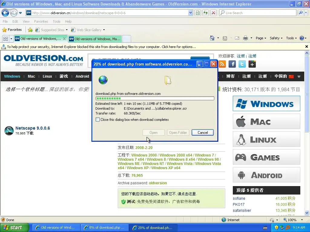The image size is (310, 232).
Task: Open the Favorites menu
Action: coord(41,21)
